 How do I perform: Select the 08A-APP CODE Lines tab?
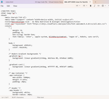[76, 2]
